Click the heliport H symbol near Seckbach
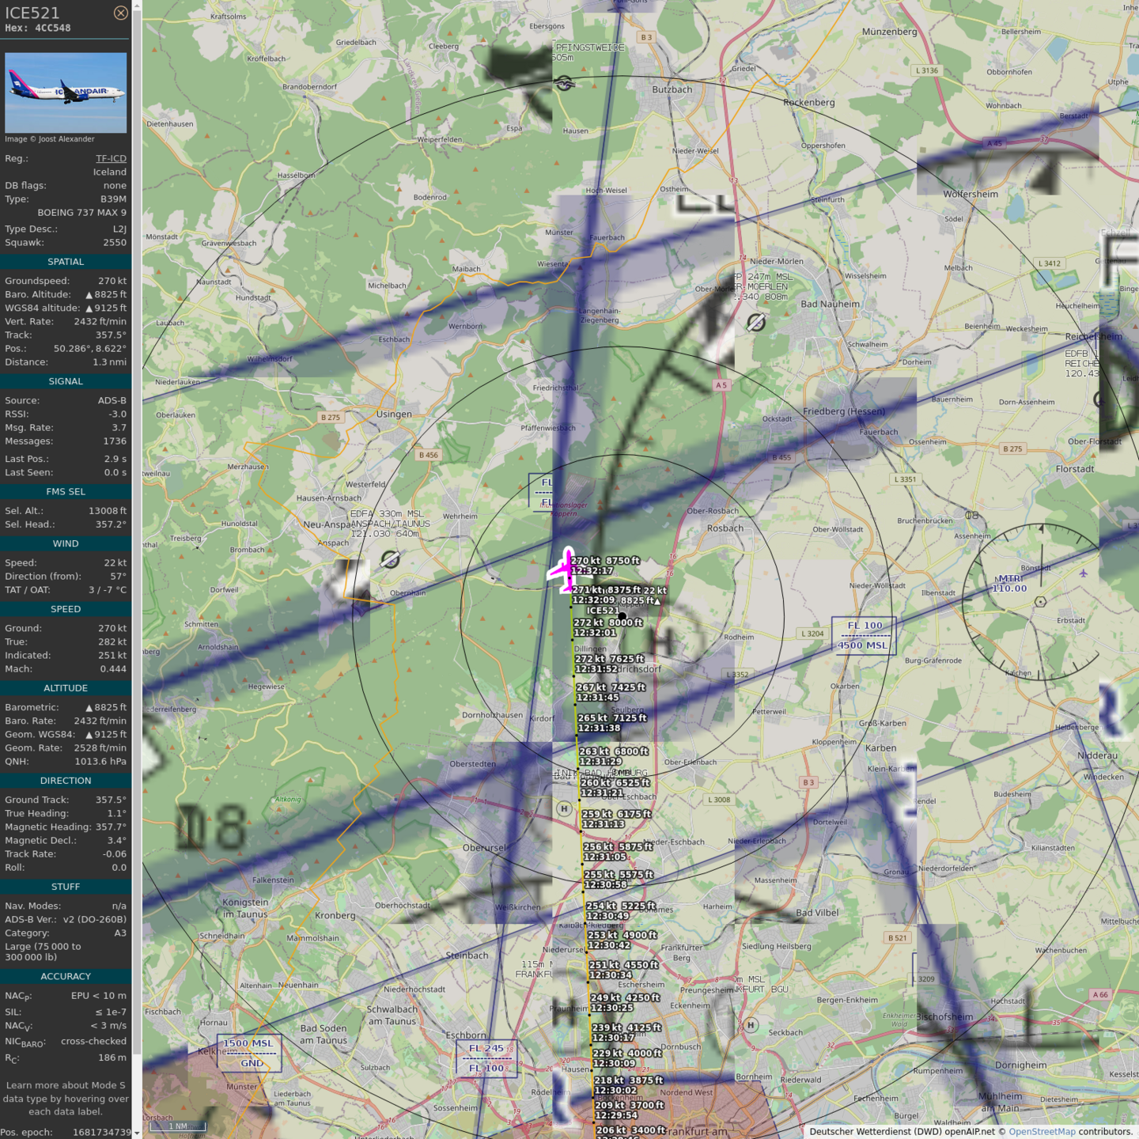Viewport: 1139px width, 1139px height. (751, 1025)
